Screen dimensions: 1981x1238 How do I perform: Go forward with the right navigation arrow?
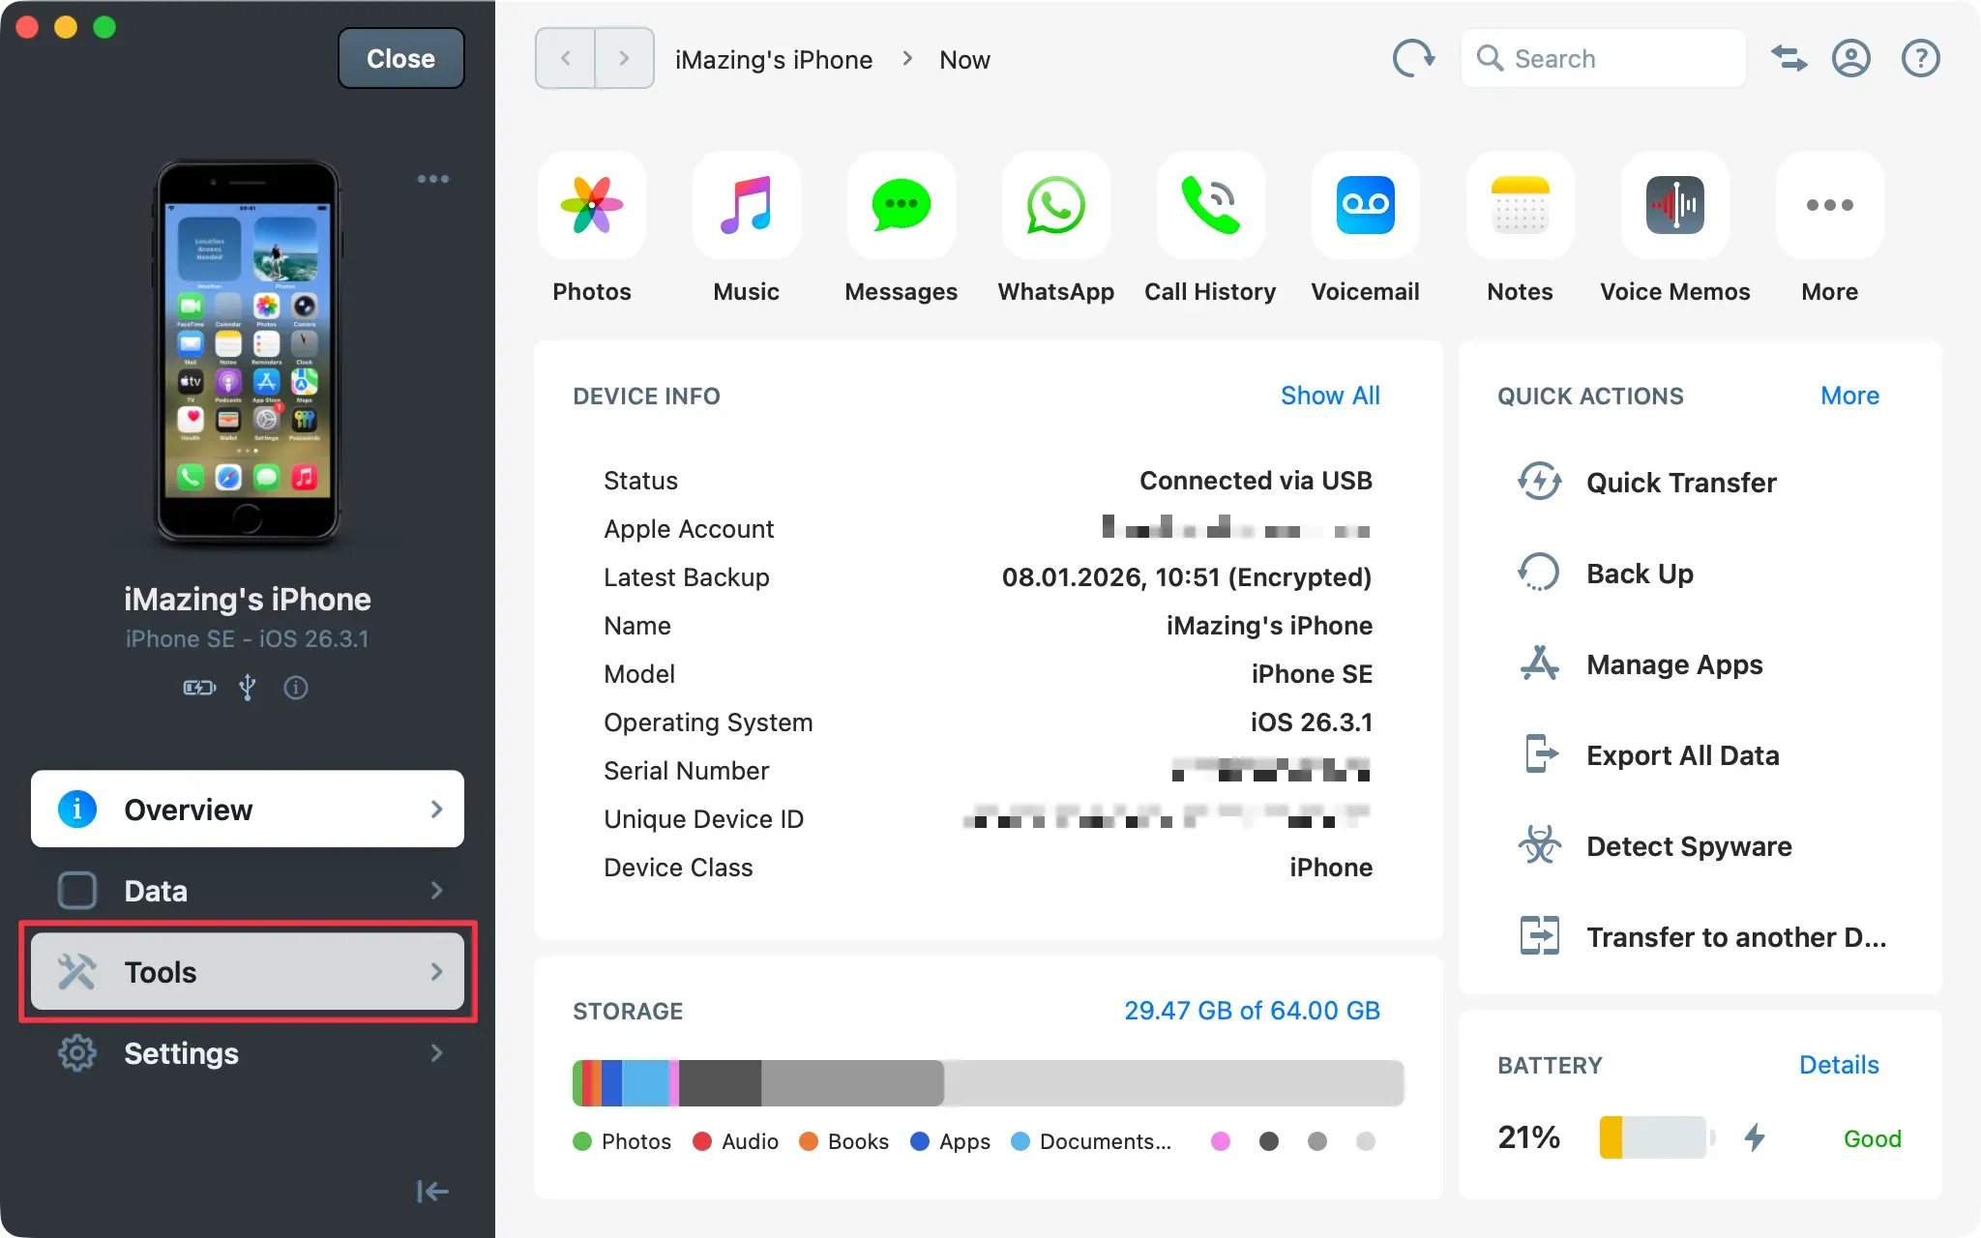pos(624,59)
